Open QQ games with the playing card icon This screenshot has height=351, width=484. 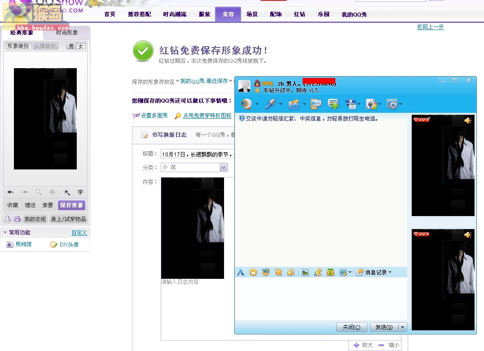[x=371, y=104]
